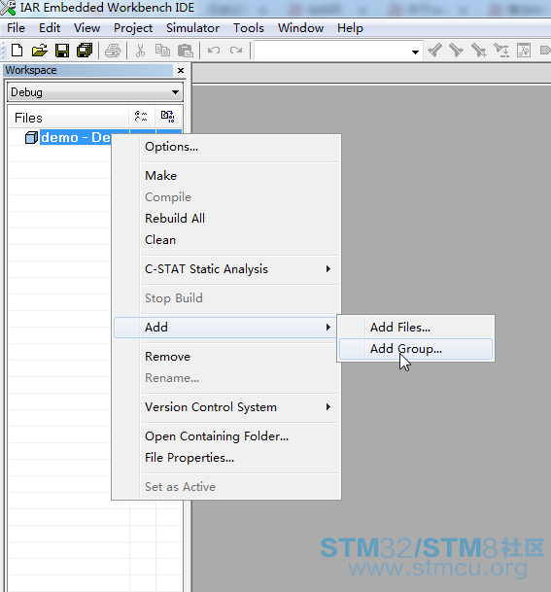This screenshot has width=551, height=592.
Task: Click the Print icon
Action: click(x=113, y=51)
